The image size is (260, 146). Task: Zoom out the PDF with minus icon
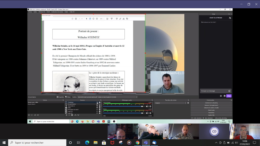click(x=93, y=19)
